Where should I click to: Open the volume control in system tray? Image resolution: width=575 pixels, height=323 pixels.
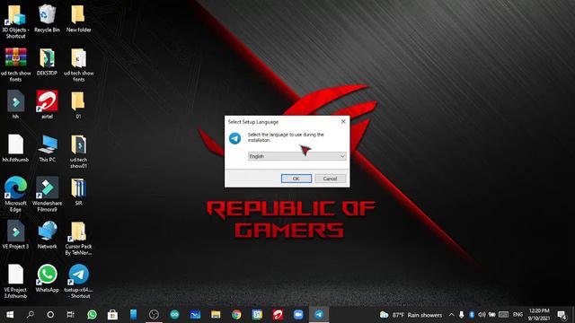coord(482,315)
